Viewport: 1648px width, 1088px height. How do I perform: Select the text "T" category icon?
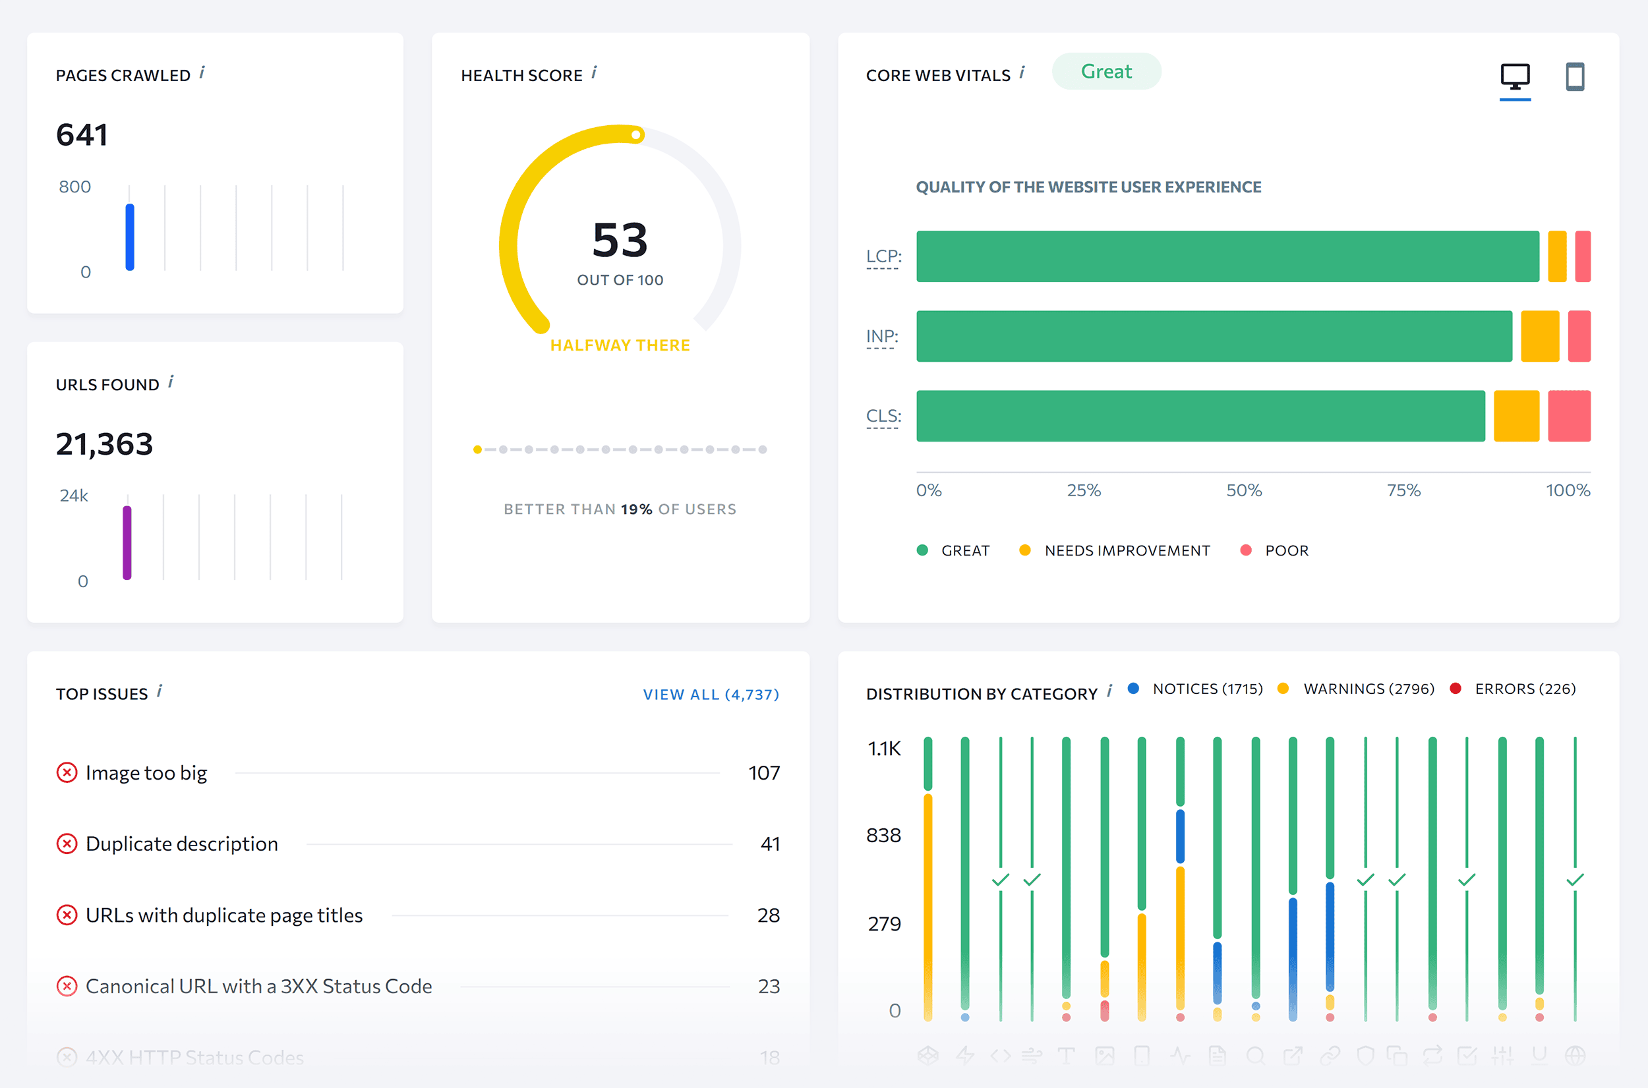1068,1056
